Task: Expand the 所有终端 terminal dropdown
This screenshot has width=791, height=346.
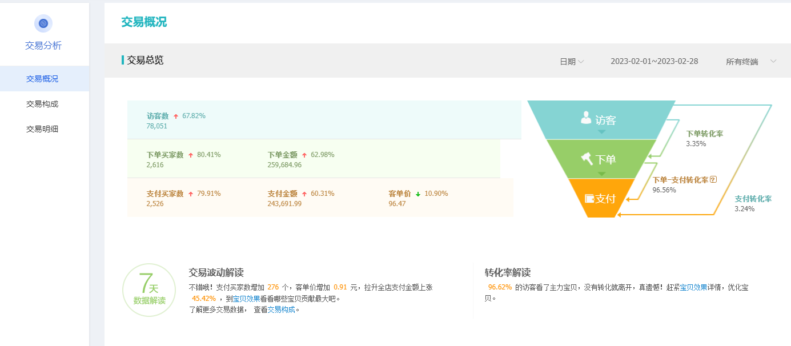Action: pyautogui.click(x=750, y=62)
